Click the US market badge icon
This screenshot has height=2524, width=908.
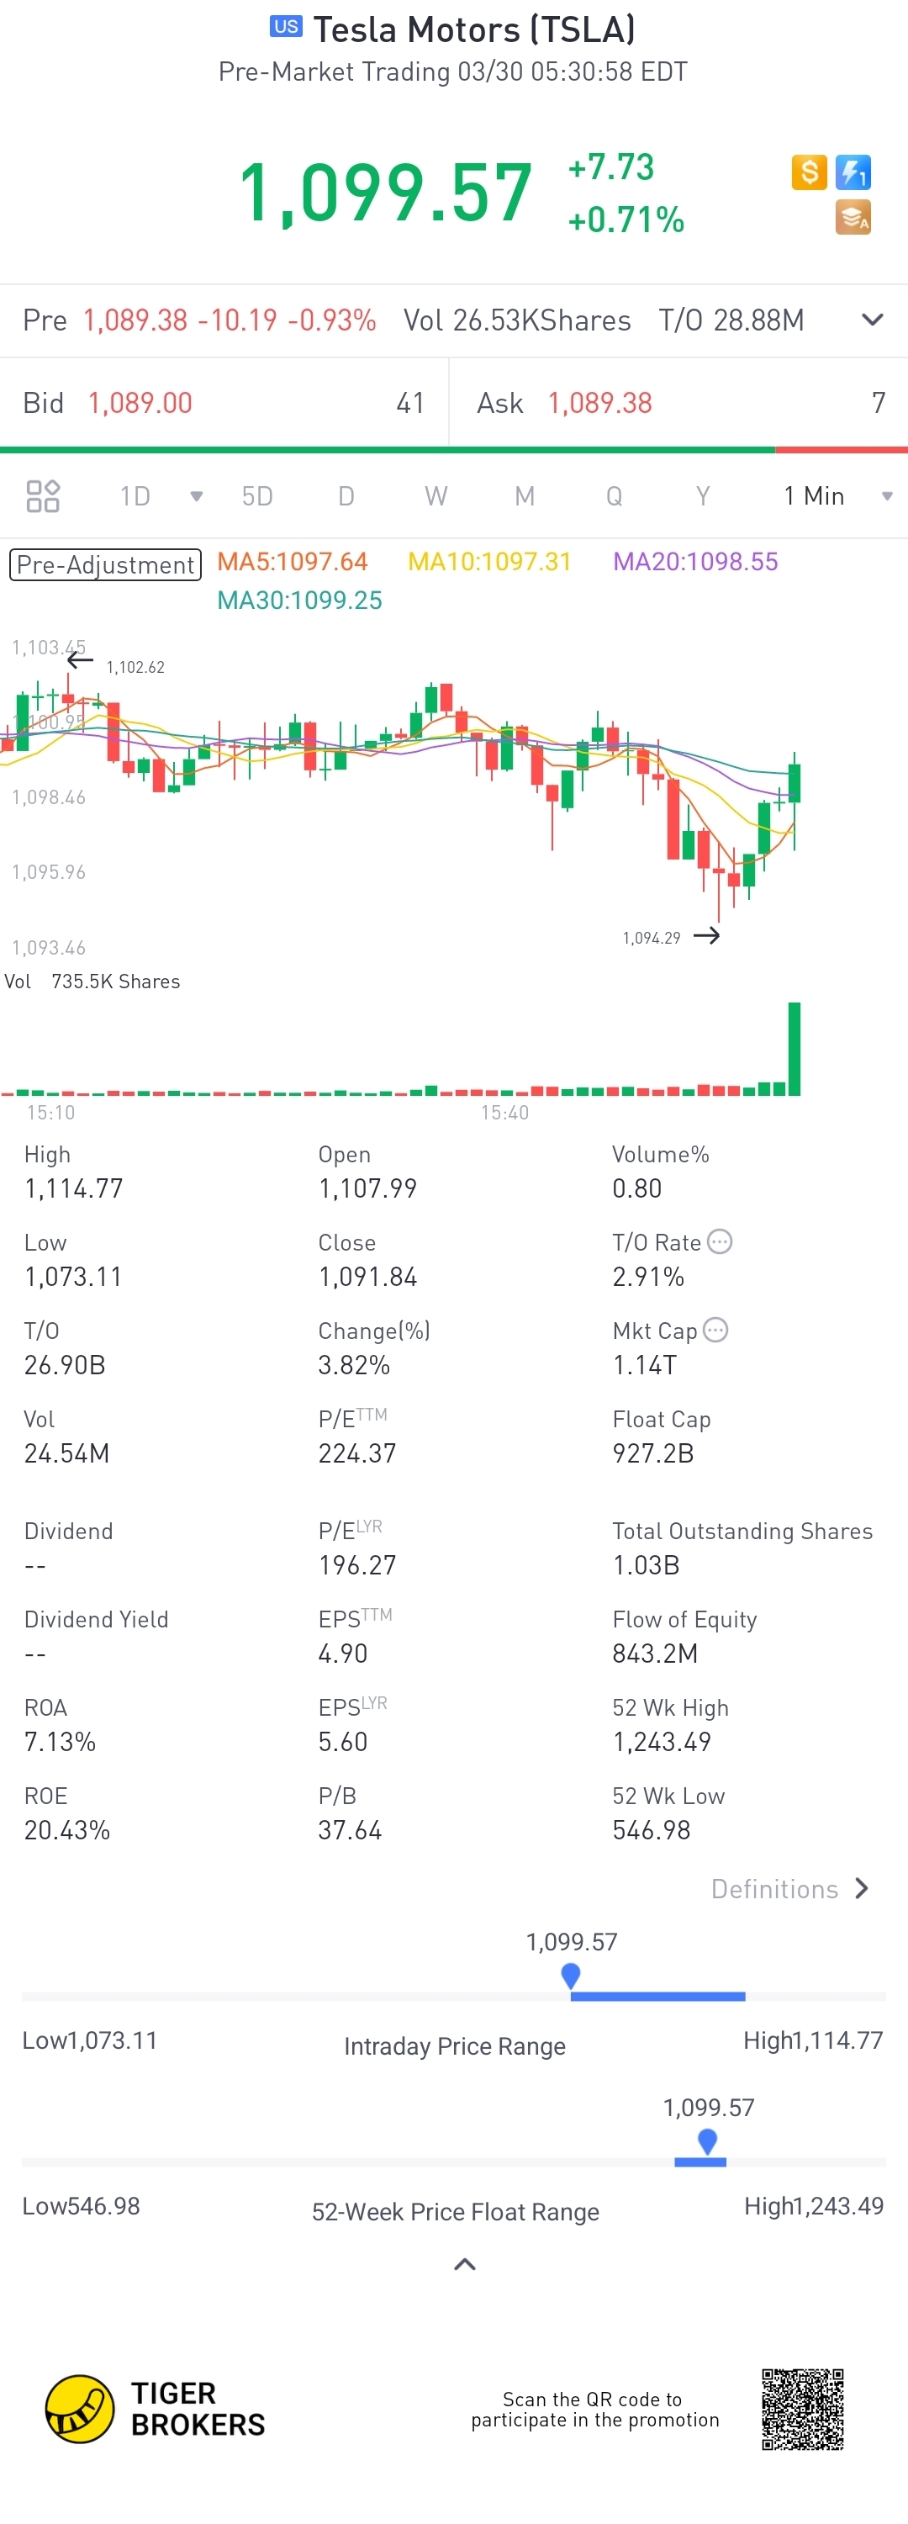tap(286, 26)
